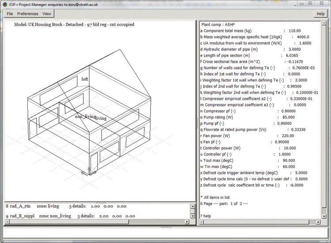This screenshot has width=331, height=243.
Task: Click the '? help' menu entry
Action: [x=206, y=216]
